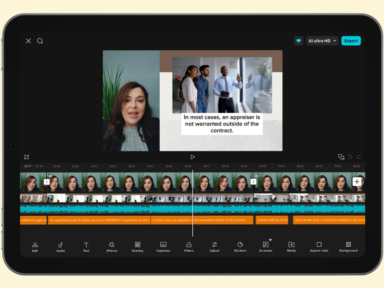Viewport: 384px width, 288px height.
Task: Click the Export button
Action: (351, 40)
